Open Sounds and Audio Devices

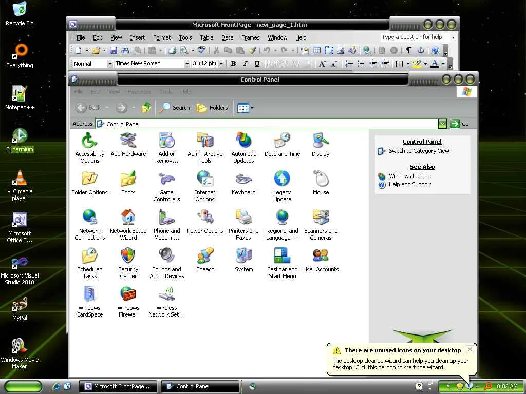tap(167, 263)
